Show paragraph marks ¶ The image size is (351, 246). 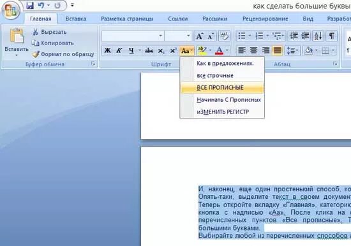click(x=331, y=36)
